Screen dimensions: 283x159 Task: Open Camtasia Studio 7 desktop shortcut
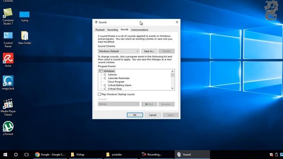8,16
